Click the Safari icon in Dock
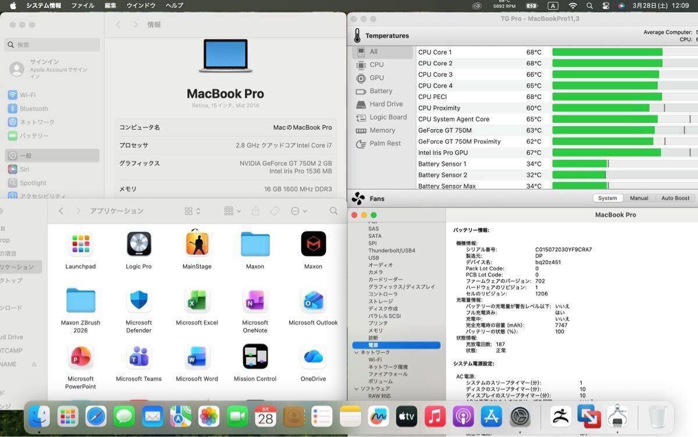This screenshot has width=698, height=437. 96,416
